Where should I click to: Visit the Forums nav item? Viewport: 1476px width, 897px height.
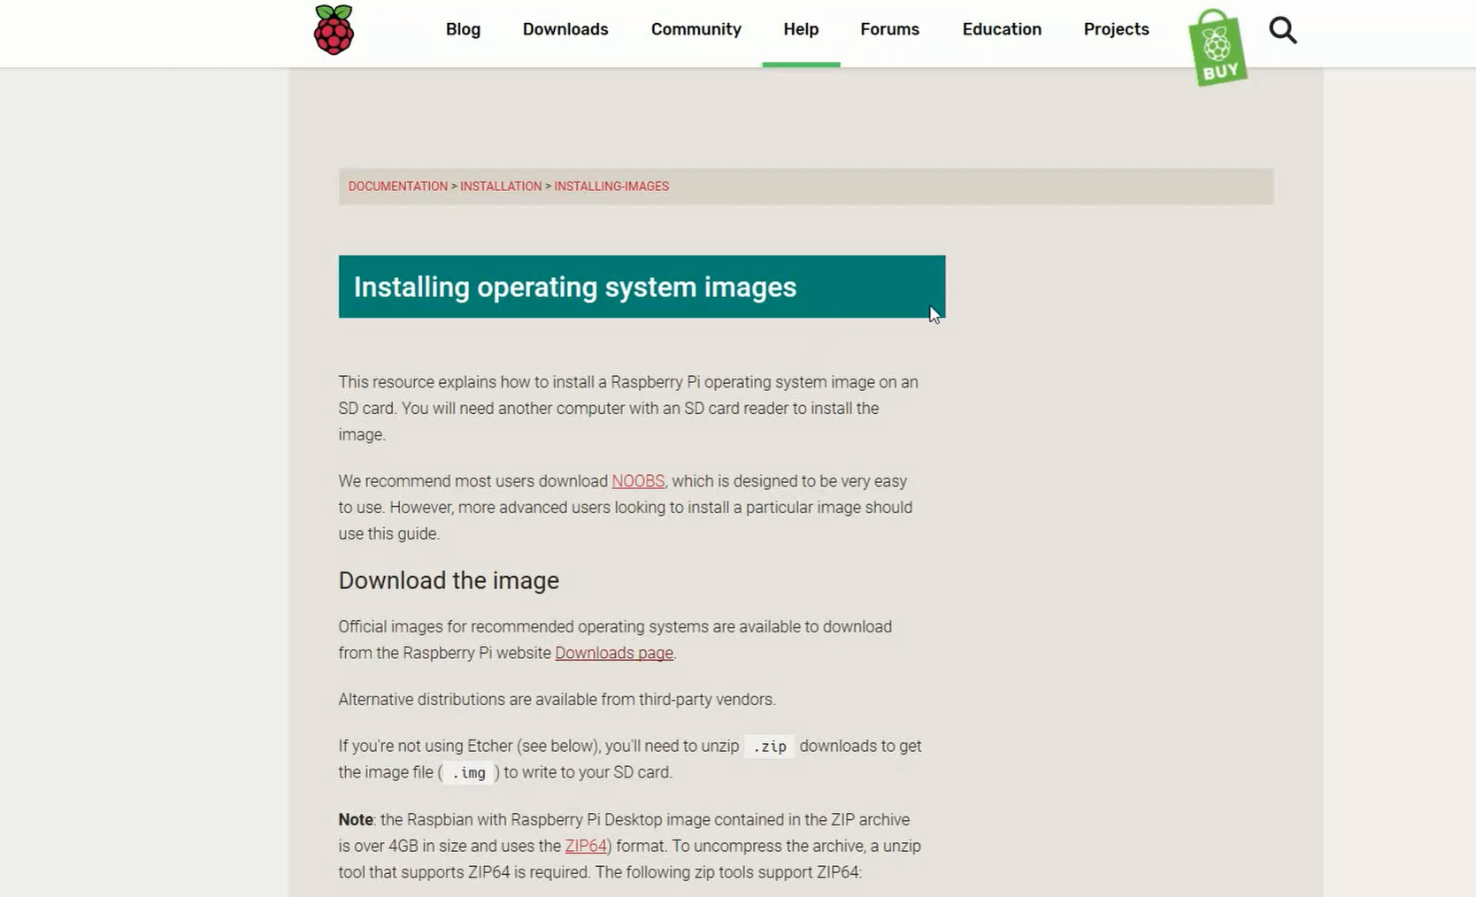pos(890,29)
